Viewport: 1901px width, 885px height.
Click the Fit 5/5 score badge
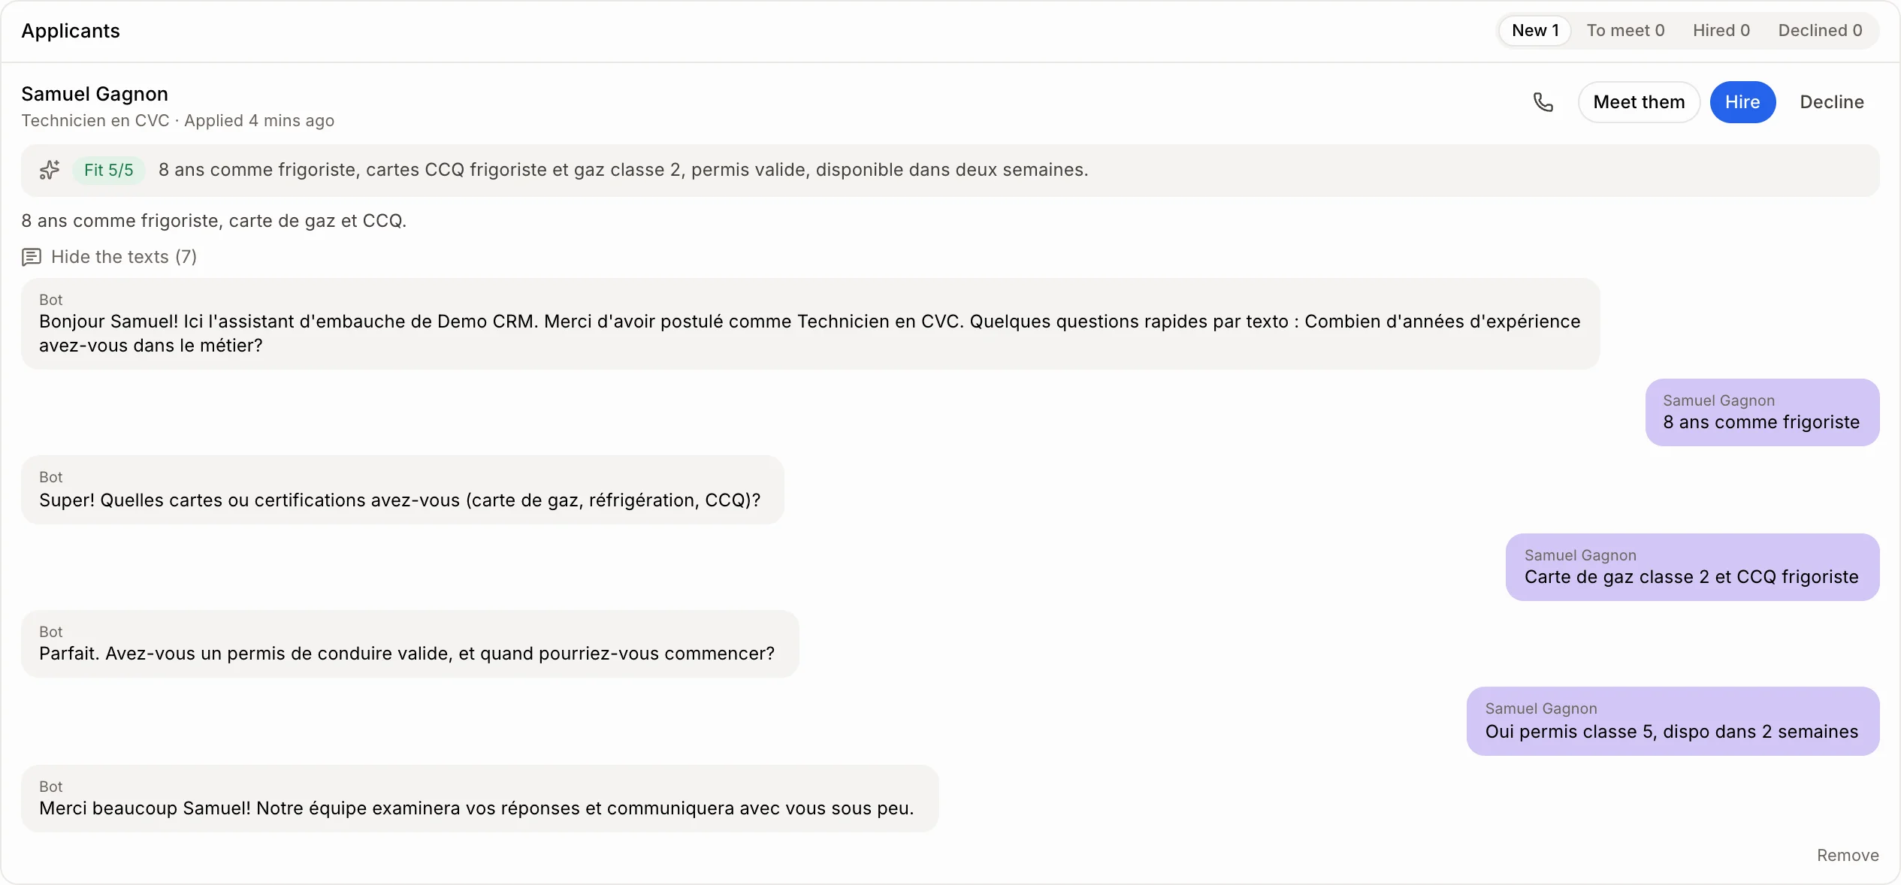pyautogui.click(x=109, y=170)
